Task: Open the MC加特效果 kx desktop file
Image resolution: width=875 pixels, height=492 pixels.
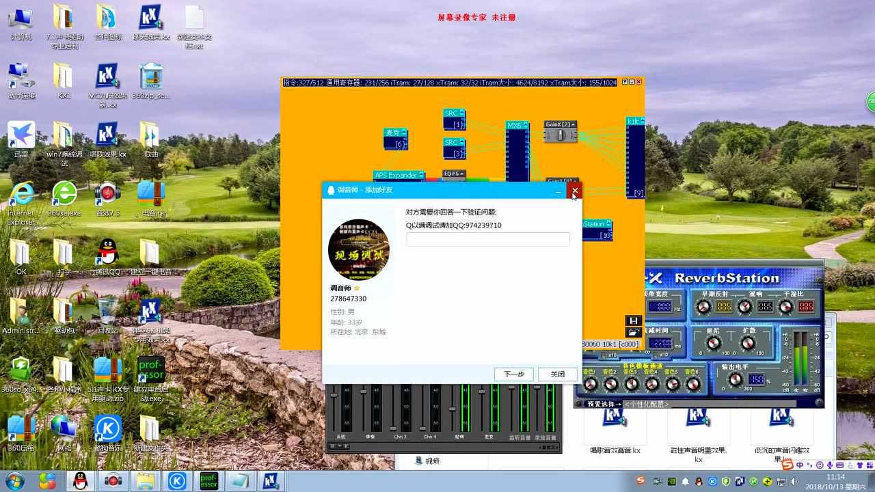Action: point(107,85)
